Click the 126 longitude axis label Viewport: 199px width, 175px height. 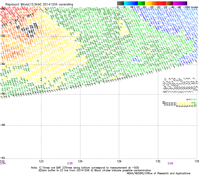pyautogui.click(x=80, y=161)
